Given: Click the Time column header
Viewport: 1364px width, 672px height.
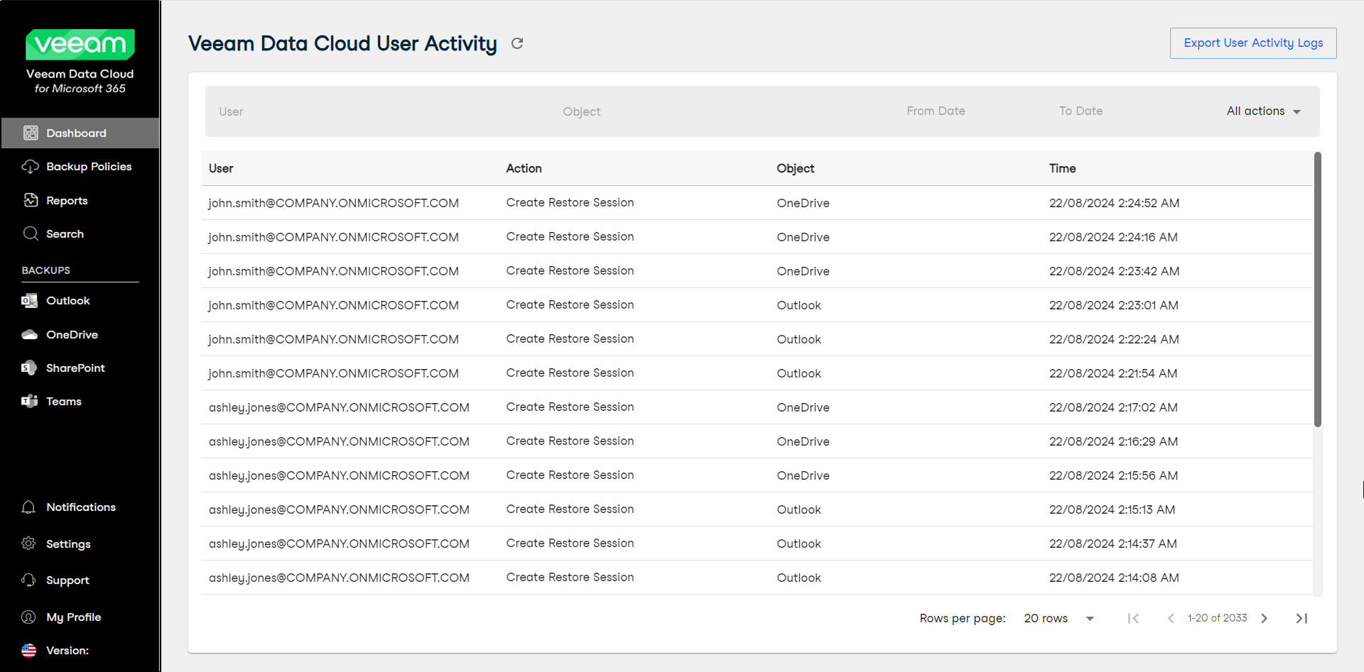Looking at the screenshot, I should 1063,168.
